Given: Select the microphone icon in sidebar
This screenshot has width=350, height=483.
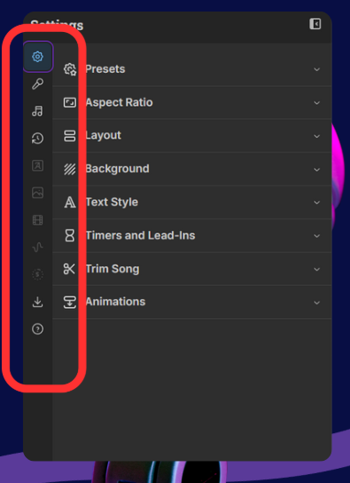Looking at the screenshot, I should pyautogui.click(x=38, y=83).
